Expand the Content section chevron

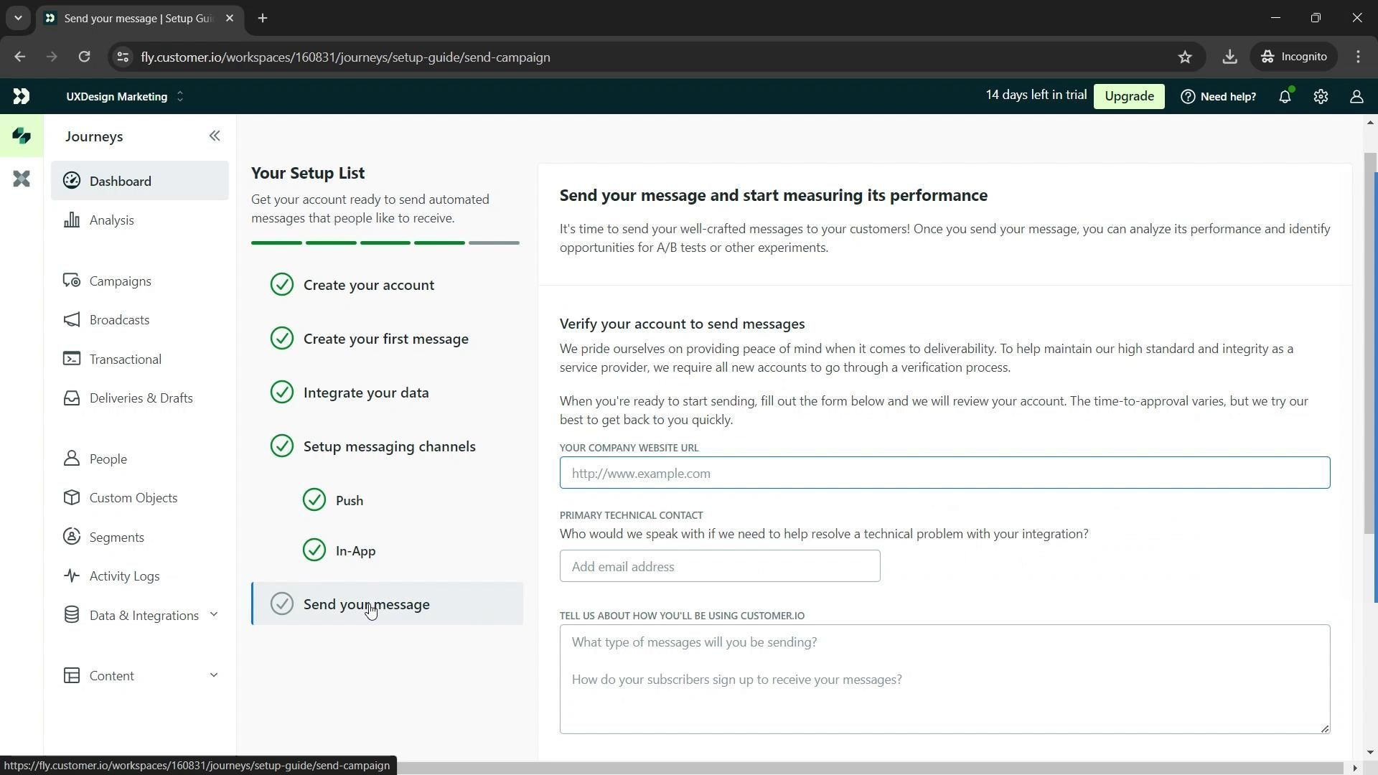213,675
